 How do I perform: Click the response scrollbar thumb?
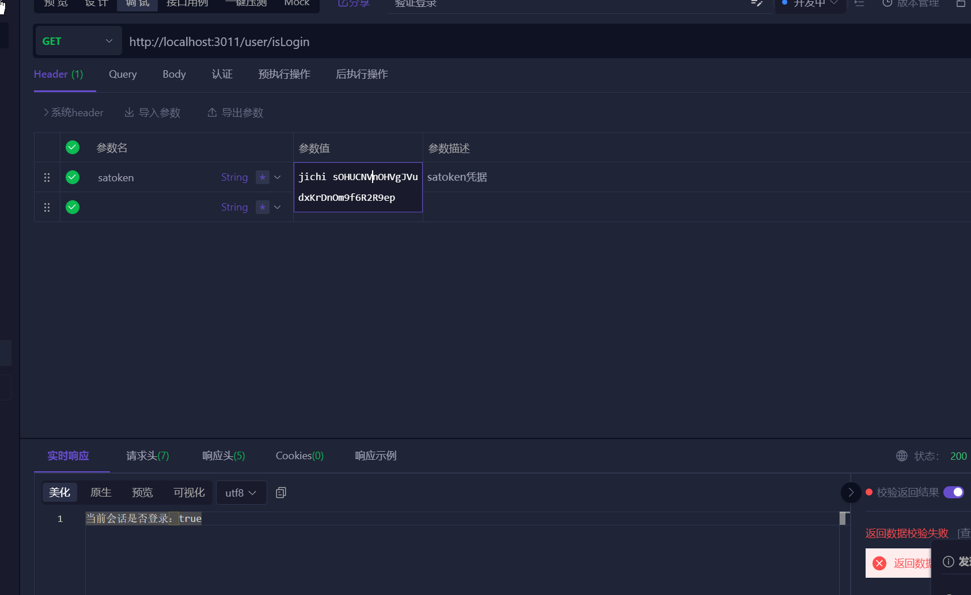[843, 518]
